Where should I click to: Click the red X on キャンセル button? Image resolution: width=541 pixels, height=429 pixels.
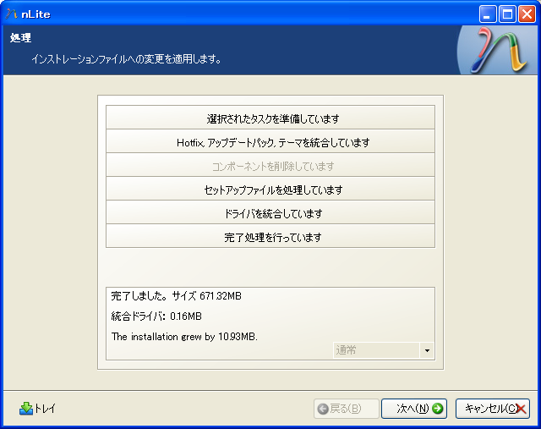[521, 409]
